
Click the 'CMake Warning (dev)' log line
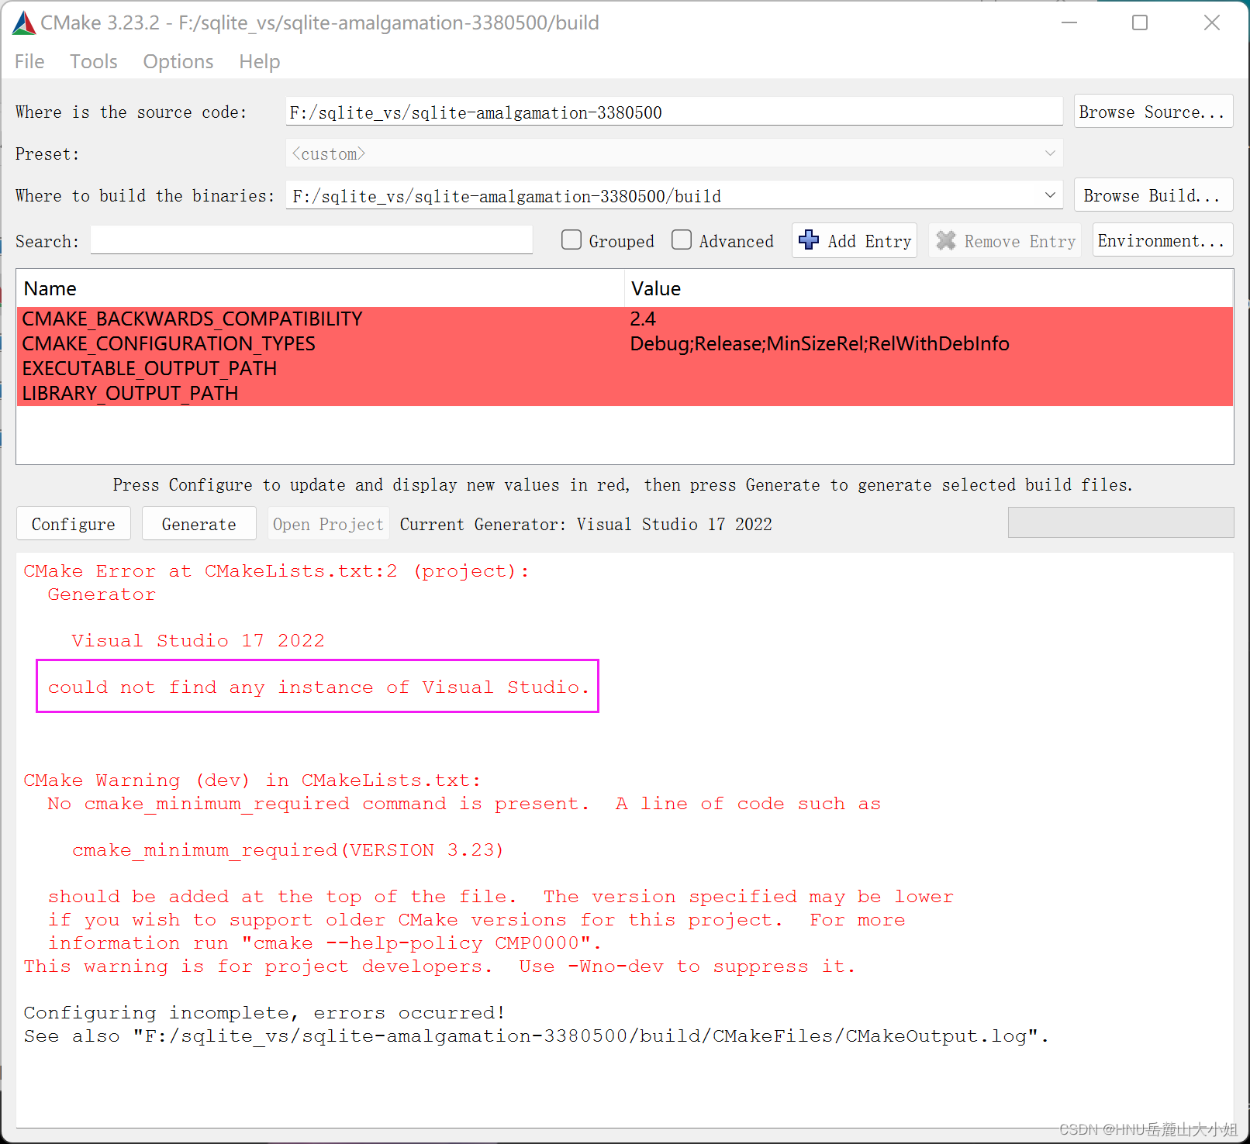coord(252,780)
